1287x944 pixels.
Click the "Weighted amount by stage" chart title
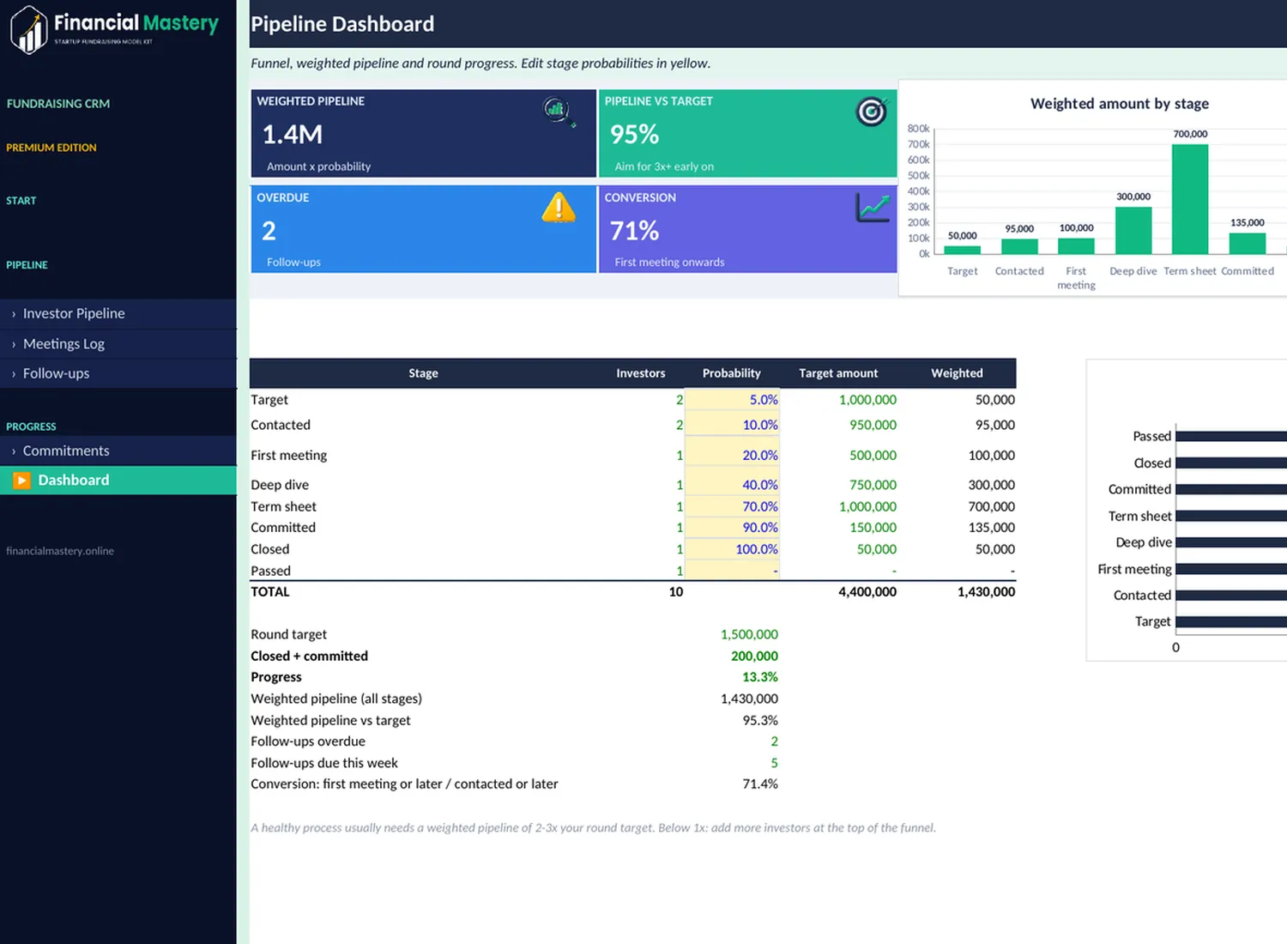(x=1120, y=104)
